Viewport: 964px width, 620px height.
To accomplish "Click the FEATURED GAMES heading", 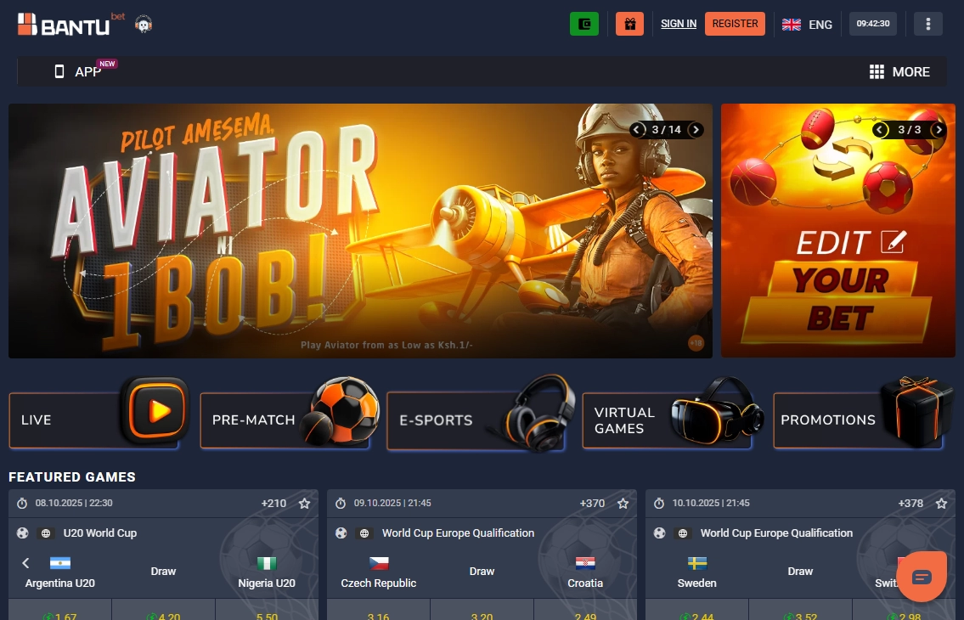I will coord(72,476).
